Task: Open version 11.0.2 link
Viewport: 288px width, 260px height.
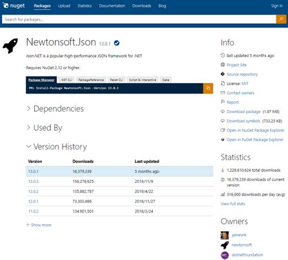Action: tap(33, 211)
